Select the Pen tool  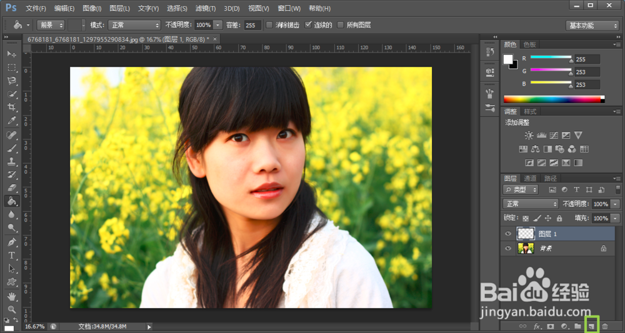[12, 242]
